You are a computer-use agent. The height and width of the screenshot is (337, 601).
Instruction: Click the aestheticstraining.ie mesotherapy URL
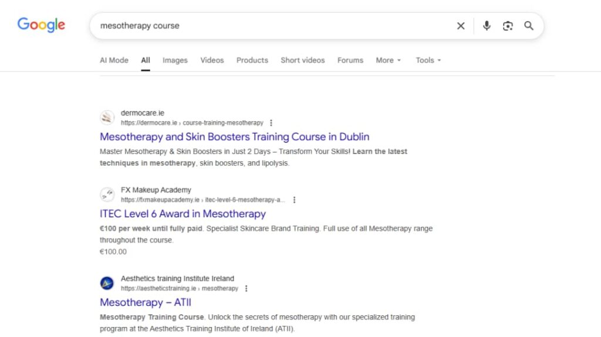[180, 288]
